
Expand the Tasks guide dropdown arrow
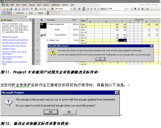click(x=13, y=13)
